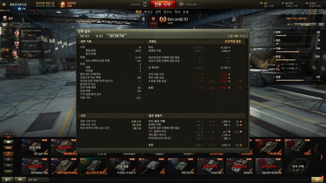326x183 pixels.
Task: Open the settings gear menu
Action: (x=4, y=4)
